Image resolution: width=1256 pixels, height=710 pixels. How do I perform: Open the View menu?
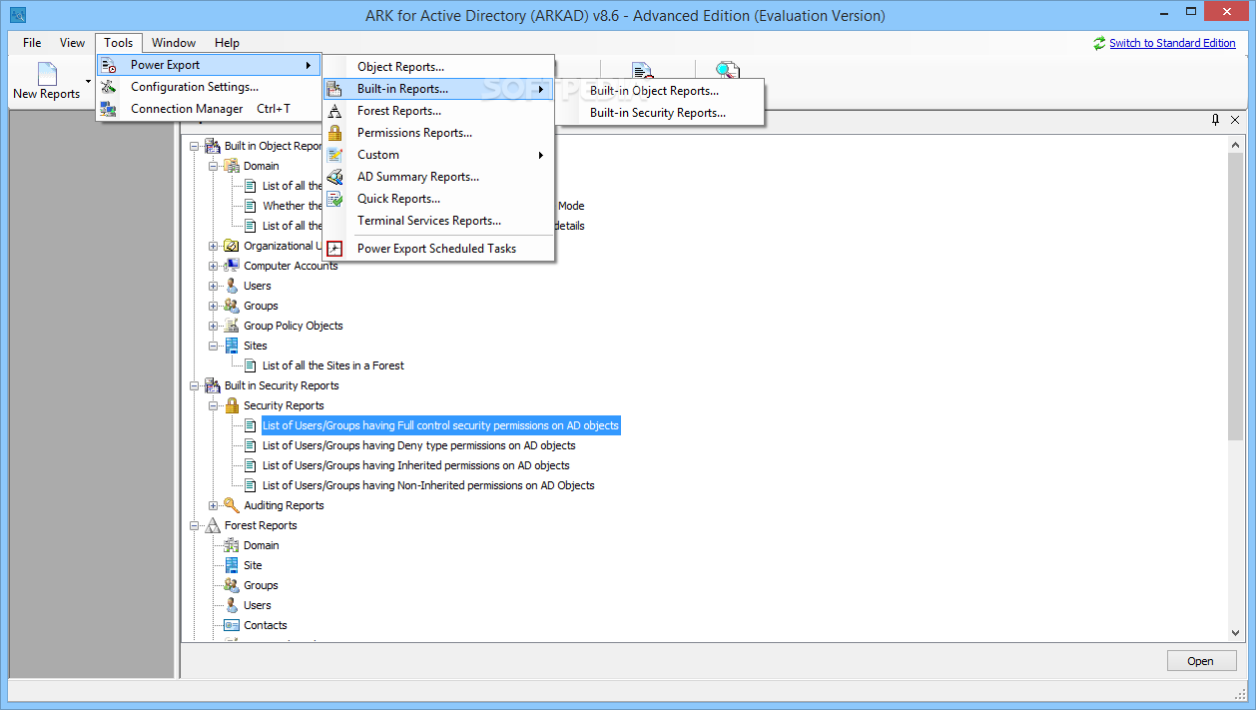coord(72,43)
